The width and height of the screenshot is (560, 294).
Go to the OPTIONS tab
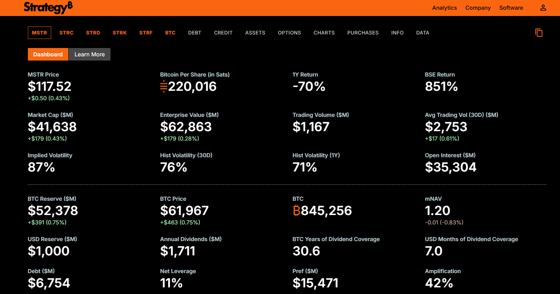tap(289, 33)
